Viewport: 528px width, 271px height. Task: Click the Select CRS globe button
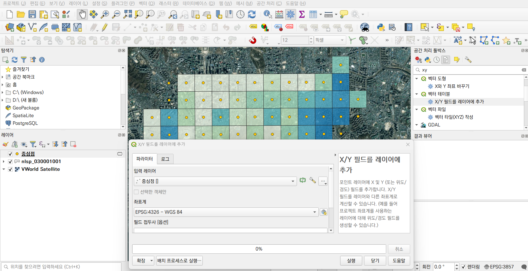click(x=324, y=212)
